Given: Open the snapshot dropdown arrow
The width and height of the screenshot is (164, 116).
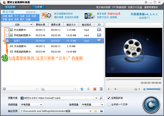Looking at the screenshot, I should (139, 89).
